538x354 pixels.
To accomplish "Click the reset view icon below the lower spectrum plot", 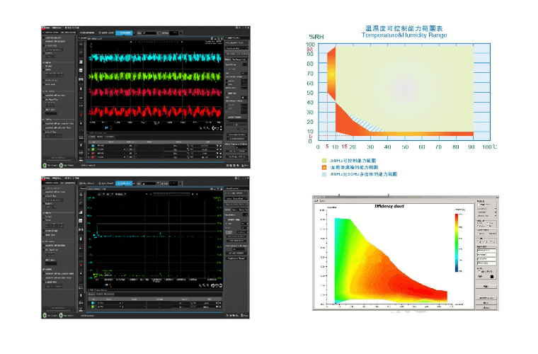I will (212, 285).
